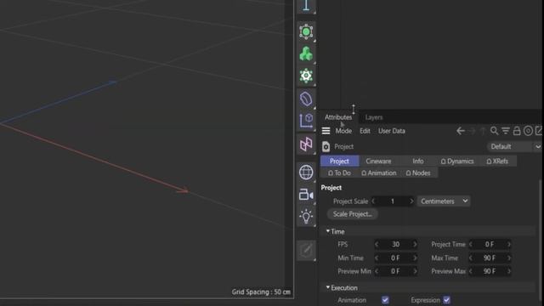
Task: Increase the FPS value arrow
Action: [415, 244]
